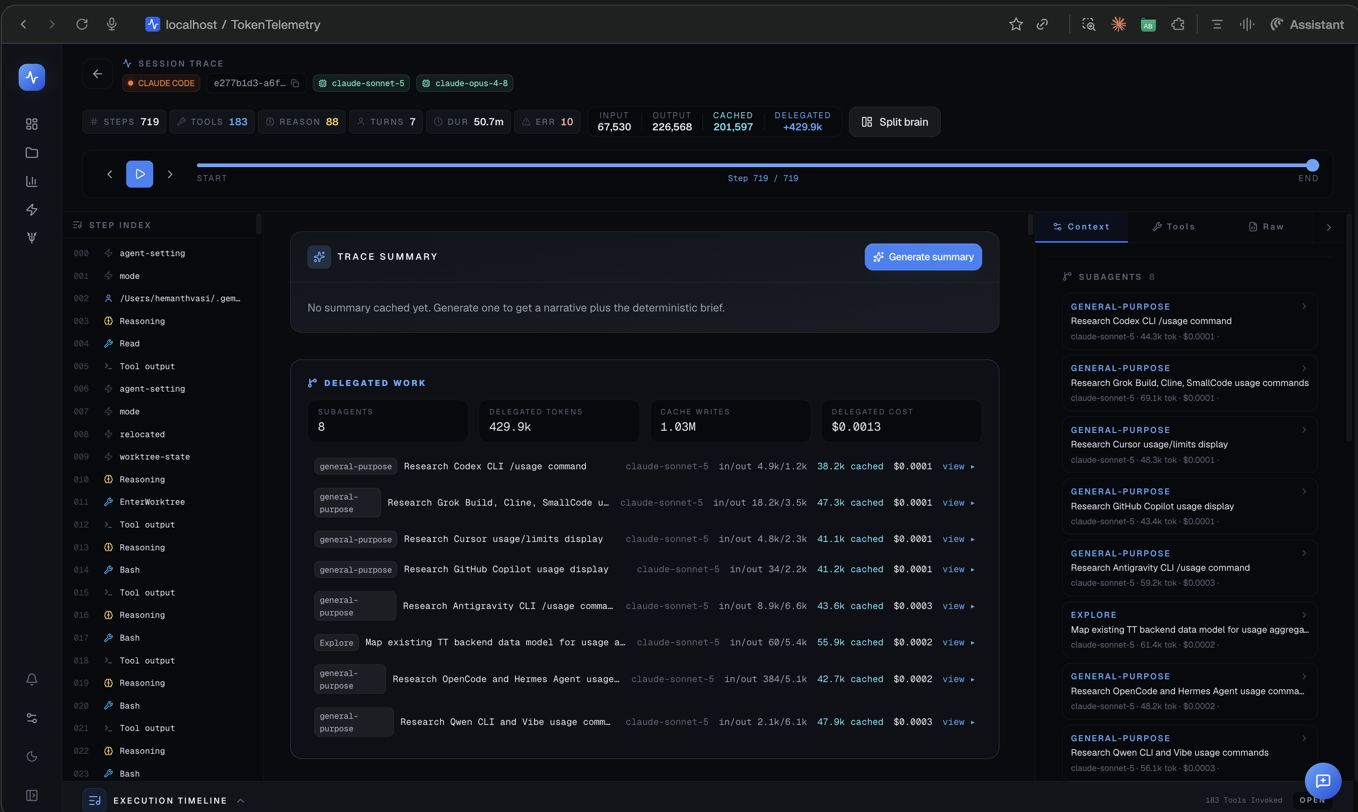Copy page link icon in toolbar

point(1042,24)
